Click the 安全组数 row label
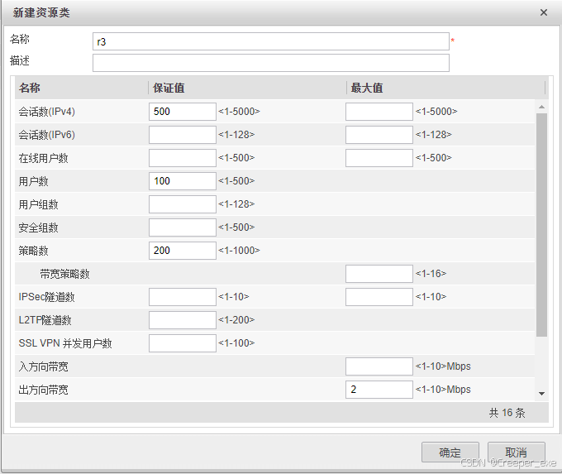This screenshot has height=474, width=562. (38, 227)
